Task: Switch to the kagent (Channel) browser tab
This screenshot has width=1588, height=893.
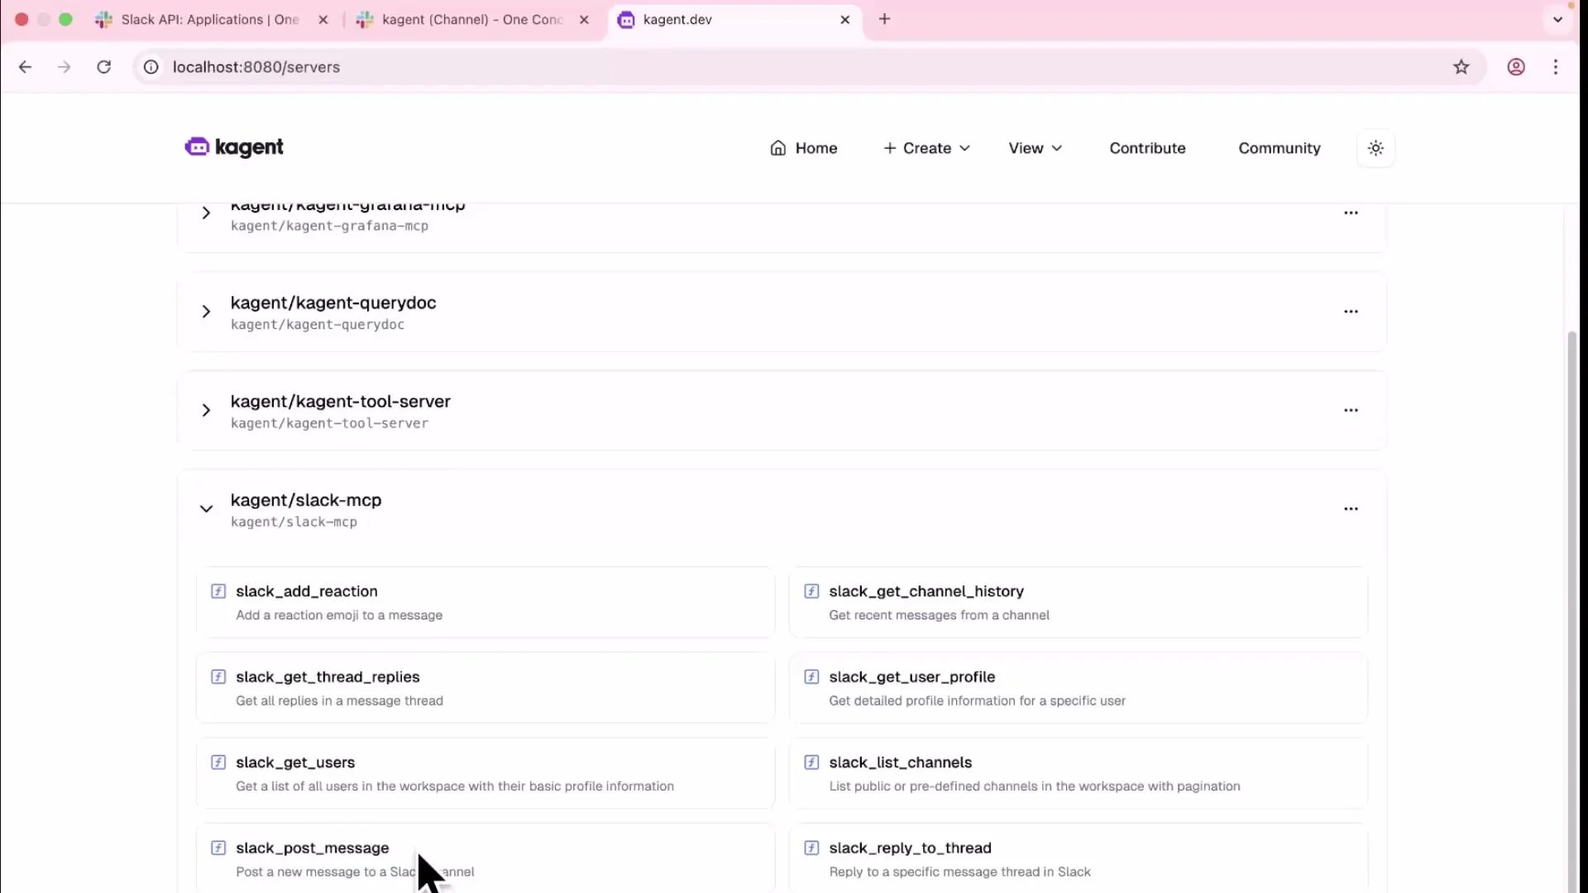Action: coord(471,19)
